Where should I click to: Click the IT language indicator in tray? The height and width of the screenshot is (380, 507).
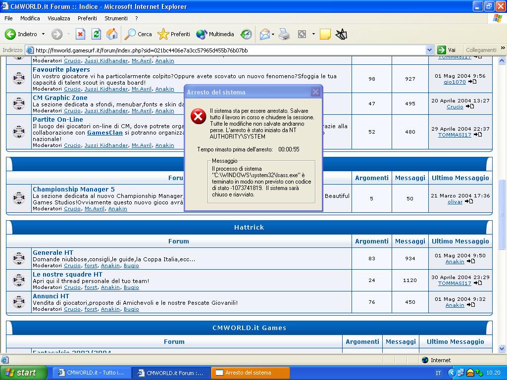[x=438, y=373]
